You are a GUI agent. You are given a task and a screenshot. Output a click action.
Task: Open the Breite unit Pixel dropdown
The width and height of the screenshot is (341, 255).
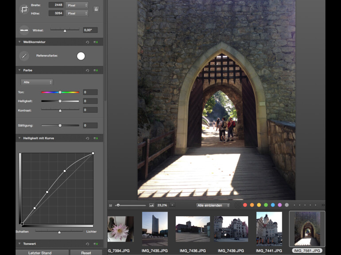click(77, 5)
